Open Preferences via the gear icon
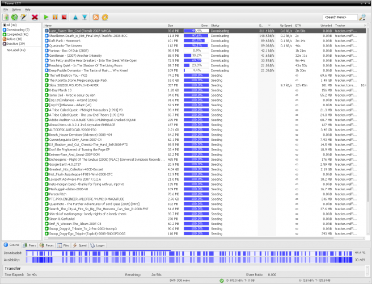Viewport: 372px width, 284px height. tap(105, 18)
